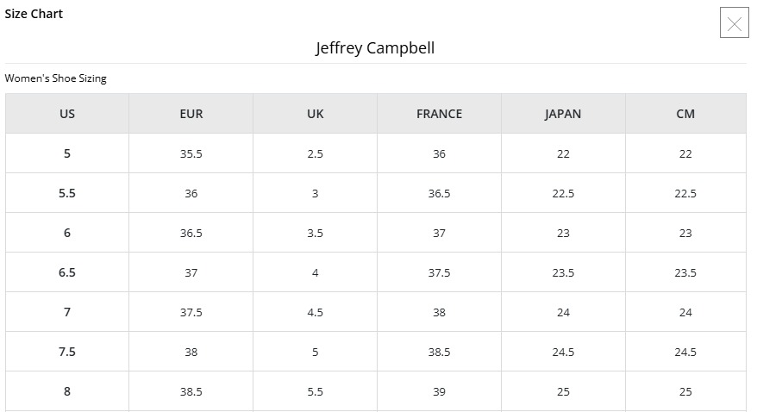757x412 pixels.
Task: Click the Size Chart heading
Action: (x=34, y=14)
